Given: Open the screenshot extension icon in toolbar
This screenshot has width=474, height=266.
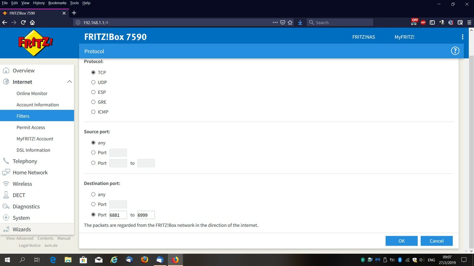Looking at the screenshot, I should (x=460, y=23).
